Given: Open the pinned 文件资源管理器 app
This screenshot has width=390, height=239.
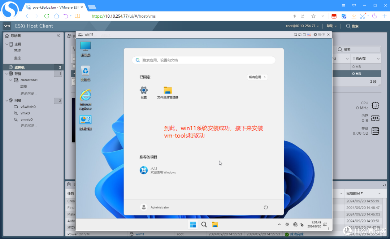Looking at the screenshot, I should click(168, 92).
